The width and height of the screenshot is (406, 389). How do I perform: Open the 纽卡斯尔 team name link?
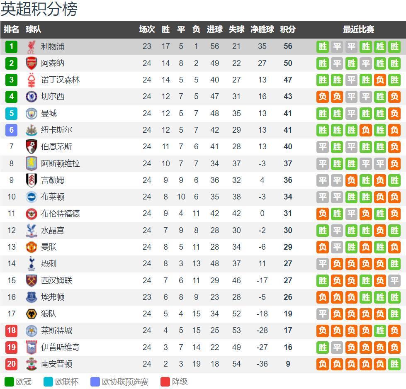(56, 130)
